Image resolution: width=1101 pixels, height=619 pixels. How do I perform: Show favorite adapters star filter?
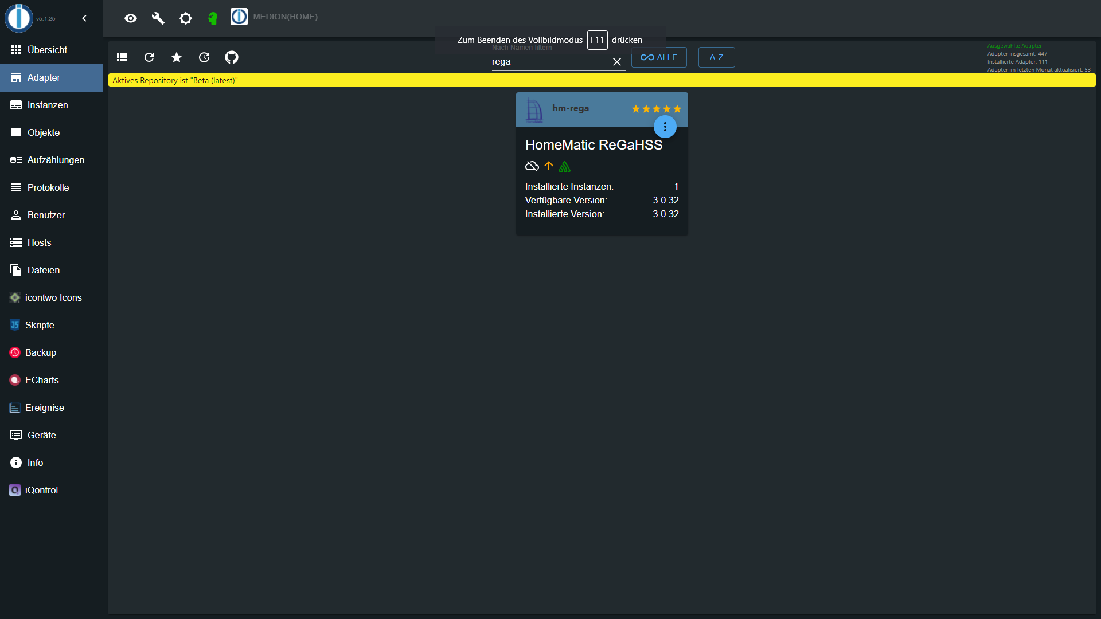(x=177, y=57)
